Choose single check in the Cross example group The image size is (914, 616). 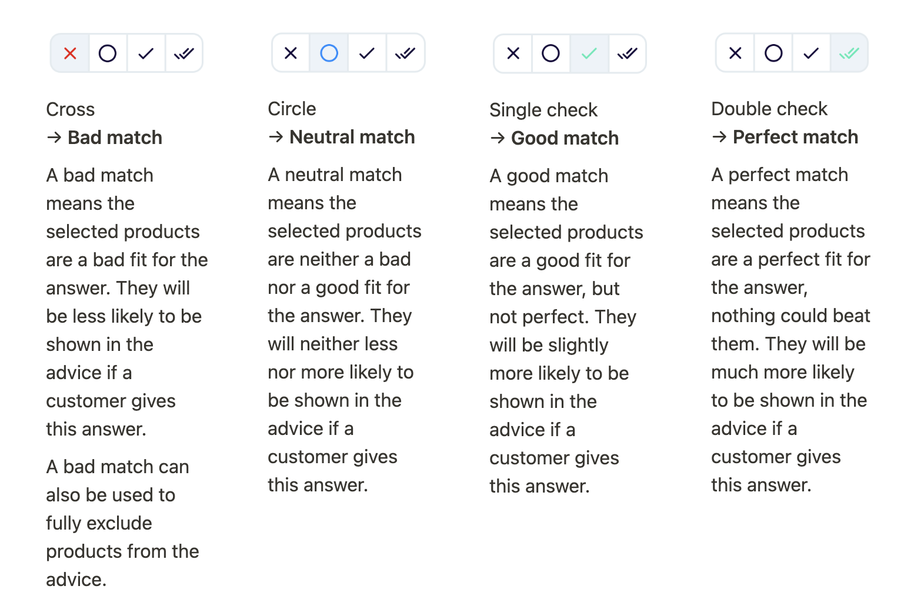[146, 53]
